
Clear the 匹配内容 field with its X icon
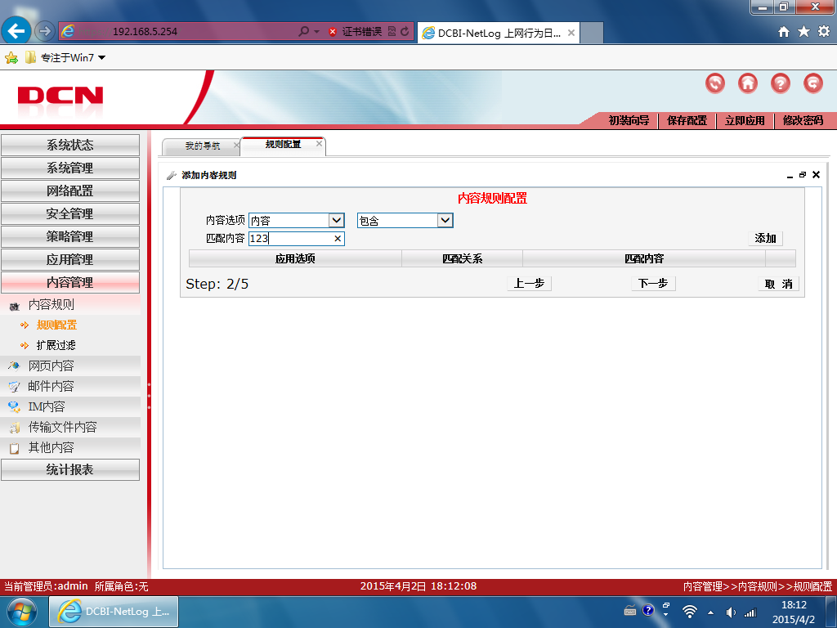(338, 239)
